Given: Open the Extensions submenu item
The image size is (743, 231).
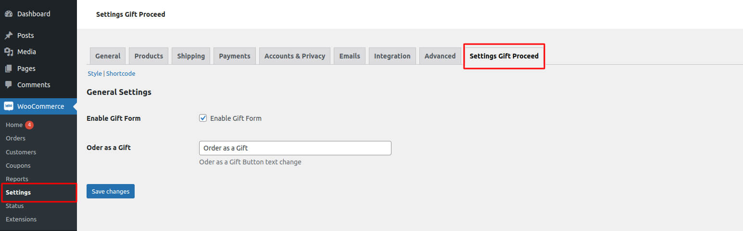Looking at the screenshot, I should 21,219.
